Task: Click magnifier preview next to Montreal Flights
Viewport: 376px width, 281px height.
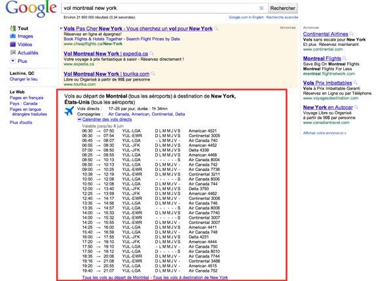Action: 345,58
